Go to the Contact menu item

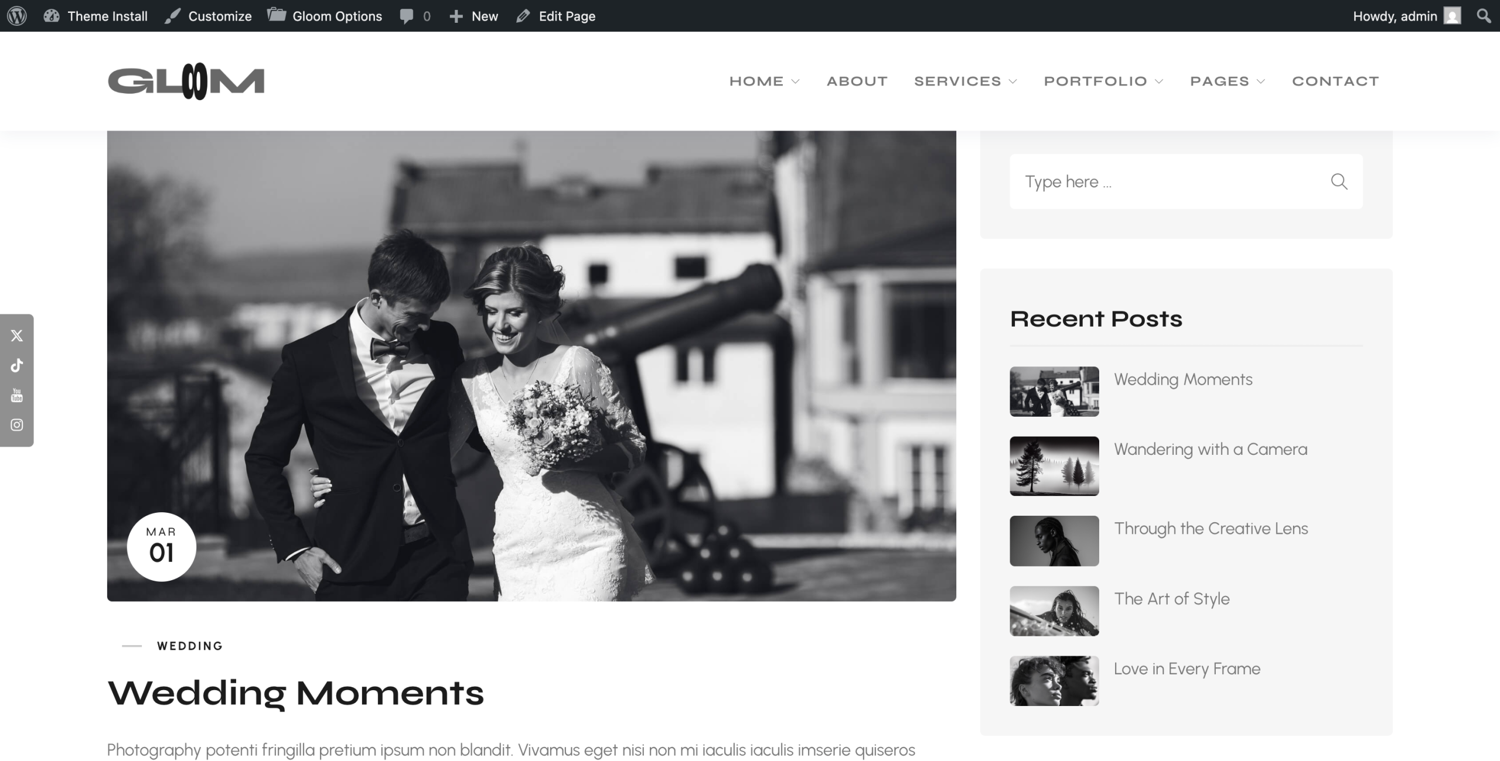pyautogui.click(x=1335, y=81)
